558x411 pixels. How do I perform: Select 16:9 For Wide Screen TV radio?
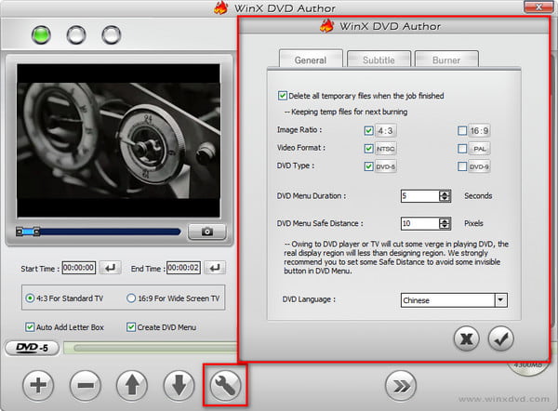(131, 298)
